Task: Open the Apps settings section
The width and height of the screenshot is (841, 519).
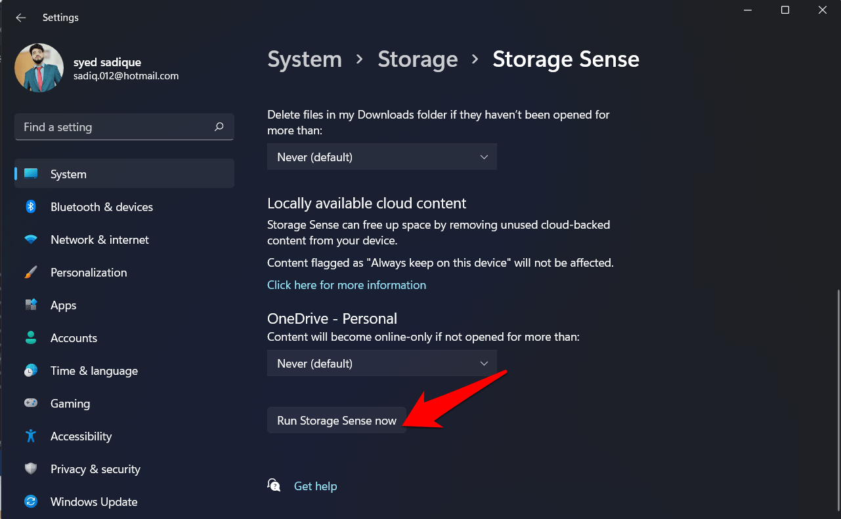Action: pos(64,305)
